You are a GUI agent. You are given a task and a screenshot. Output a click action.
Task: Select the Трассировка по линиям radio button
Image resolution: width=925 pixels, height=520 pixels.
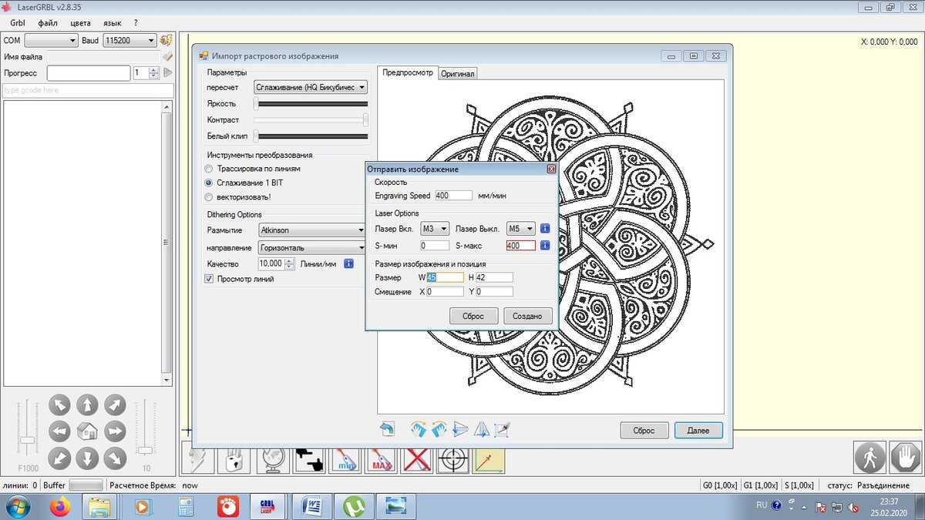(x=209, y=169)
